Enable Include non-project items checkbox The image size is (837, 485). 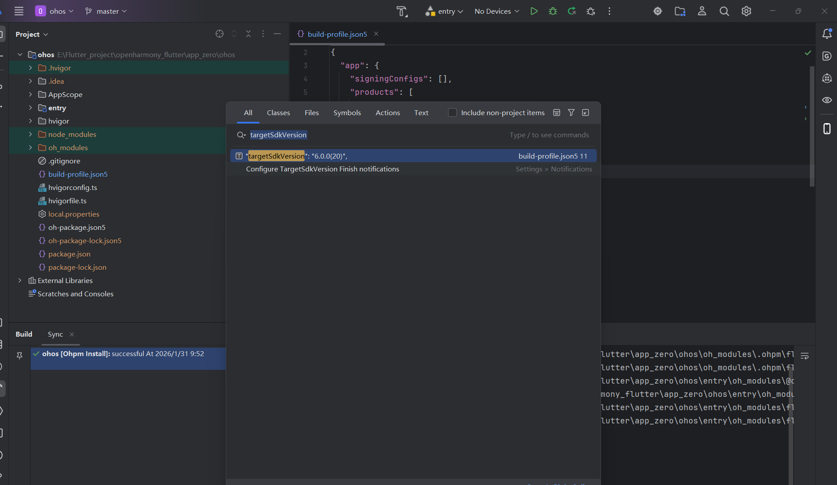452,113
